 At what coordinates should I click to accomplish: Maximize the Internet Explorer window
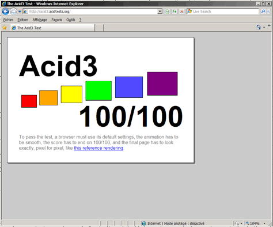pos(263,3)
